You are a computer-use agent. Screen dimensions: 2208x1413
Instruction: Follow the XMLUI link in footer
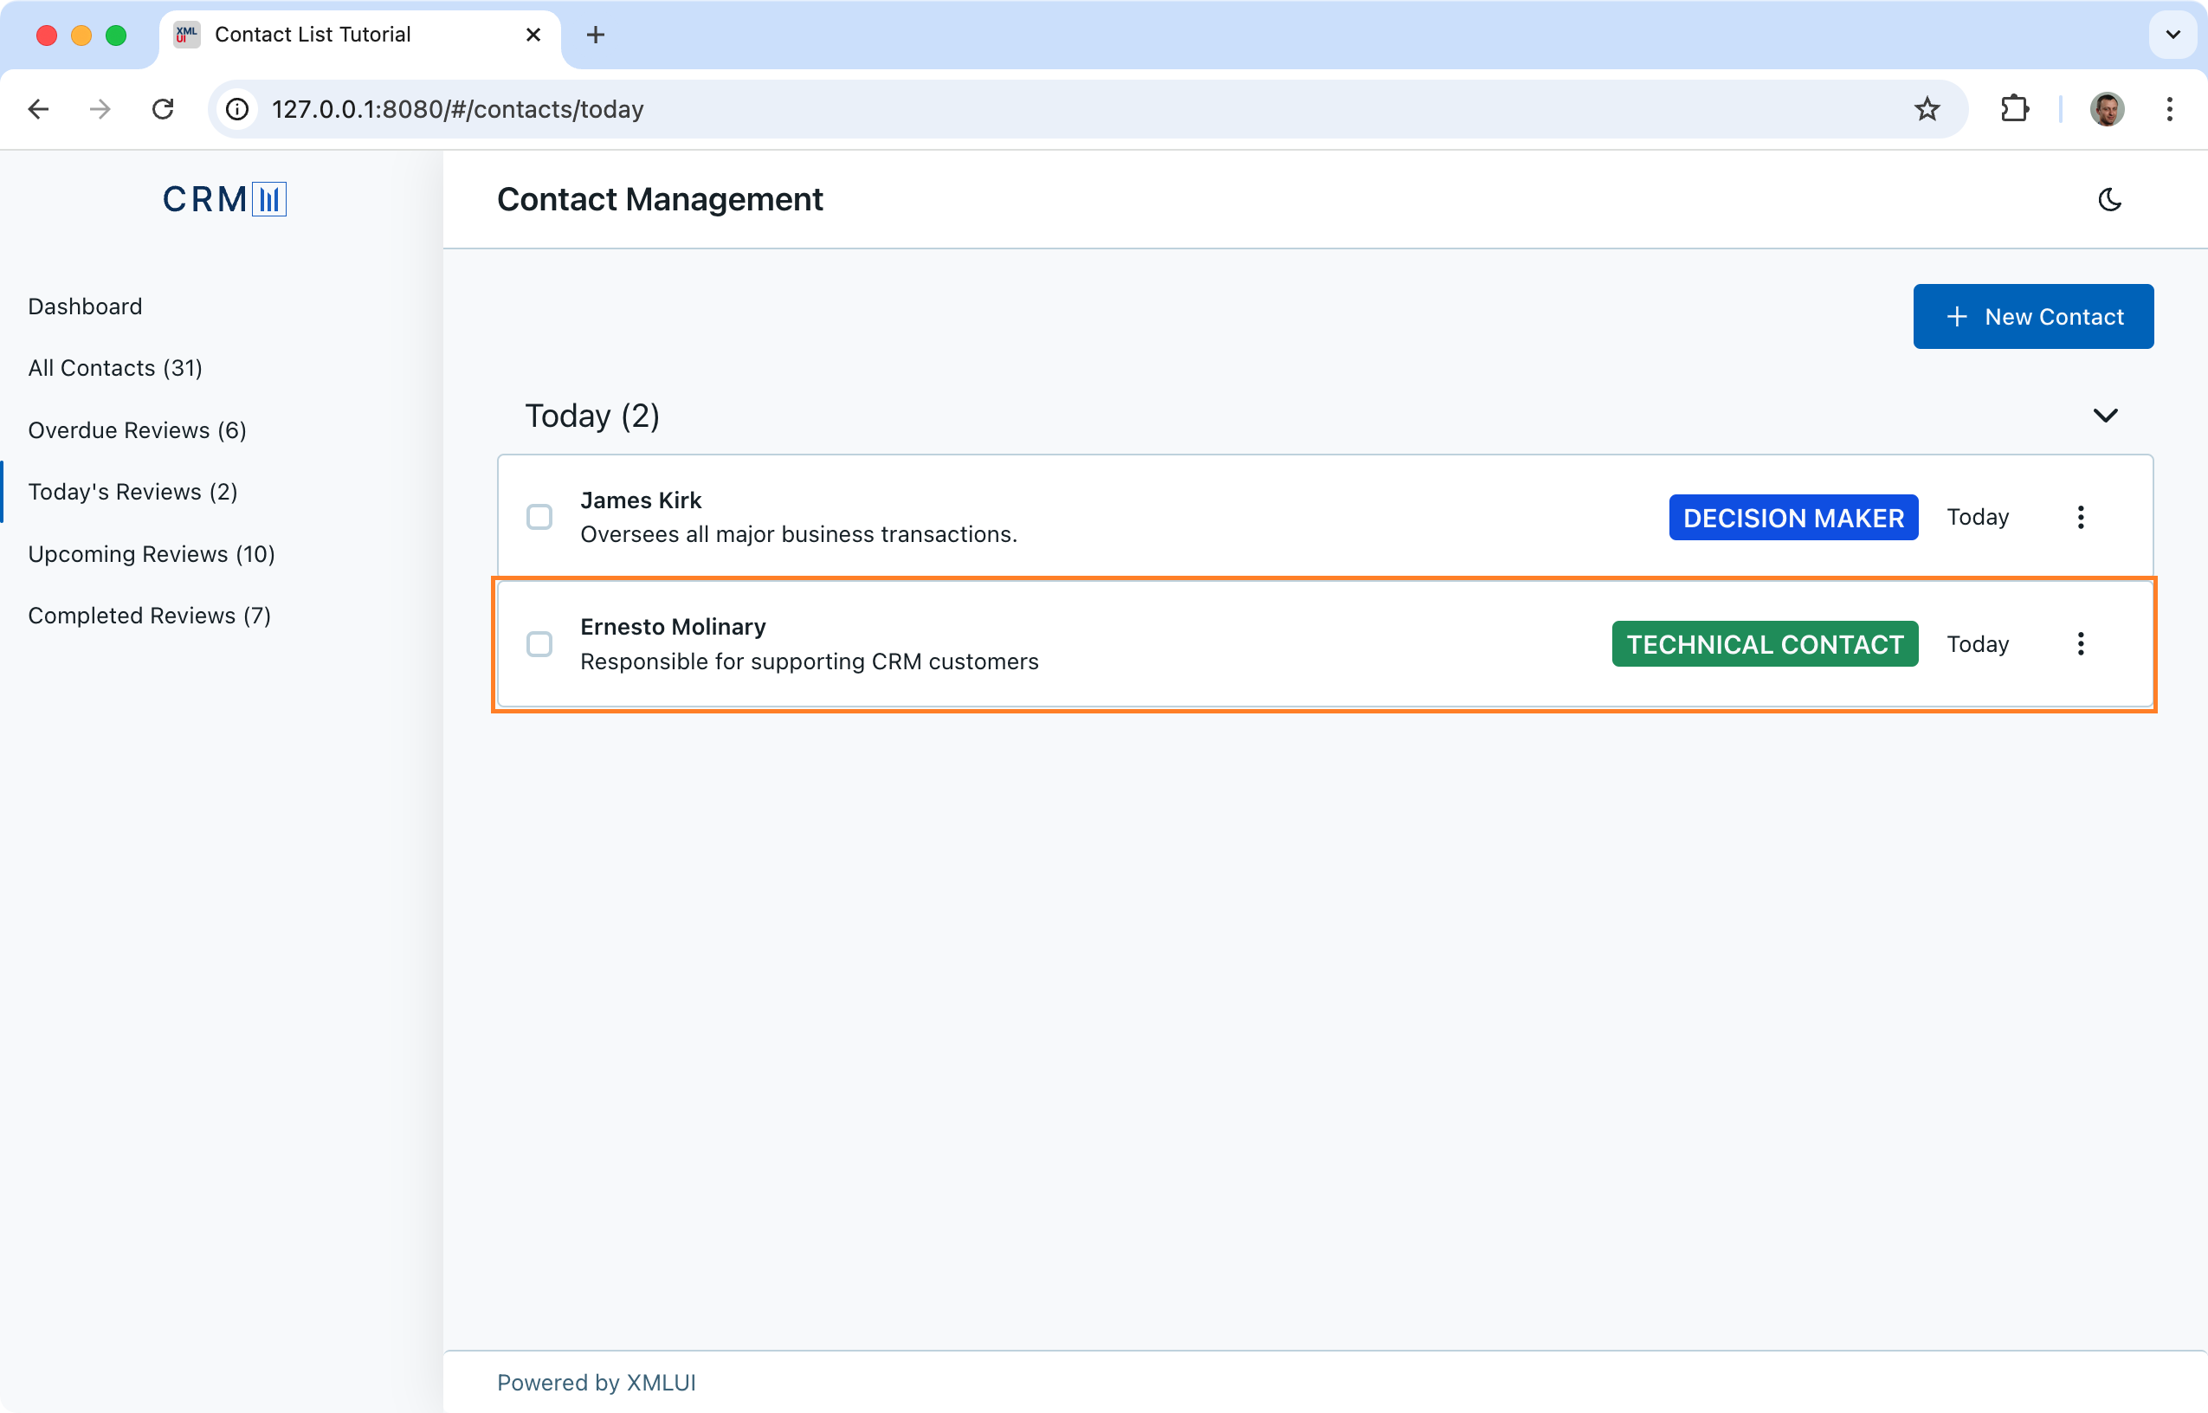661,1382
